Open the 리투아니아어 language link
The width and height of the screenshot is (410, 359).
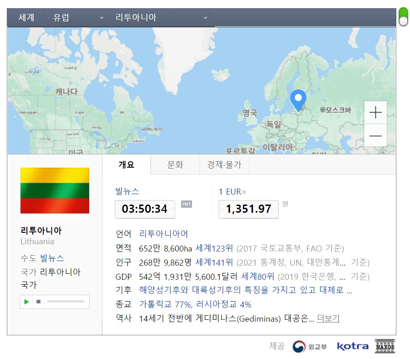click(163, 234)
